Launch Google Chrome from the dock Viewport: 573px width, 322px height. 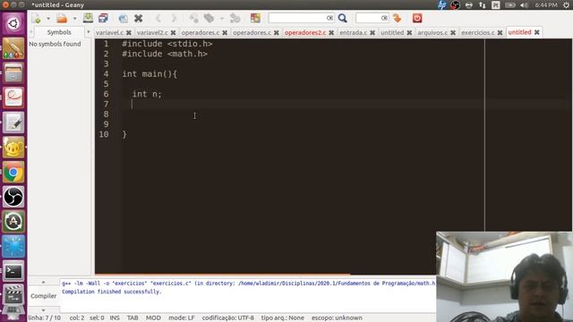[13, 173]
